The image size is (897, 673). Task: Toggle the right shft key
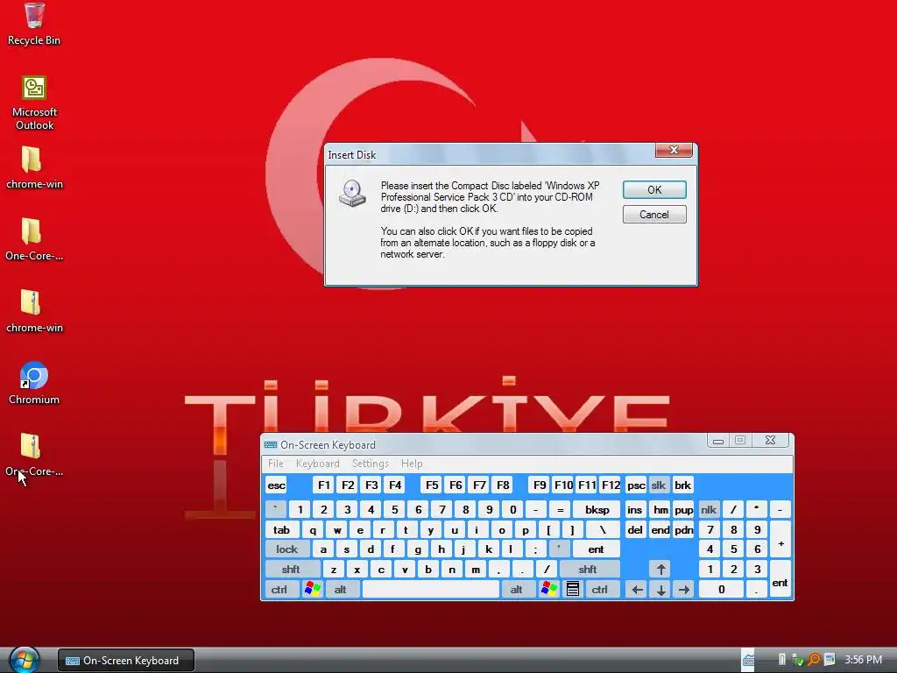(x=588, y=569)
